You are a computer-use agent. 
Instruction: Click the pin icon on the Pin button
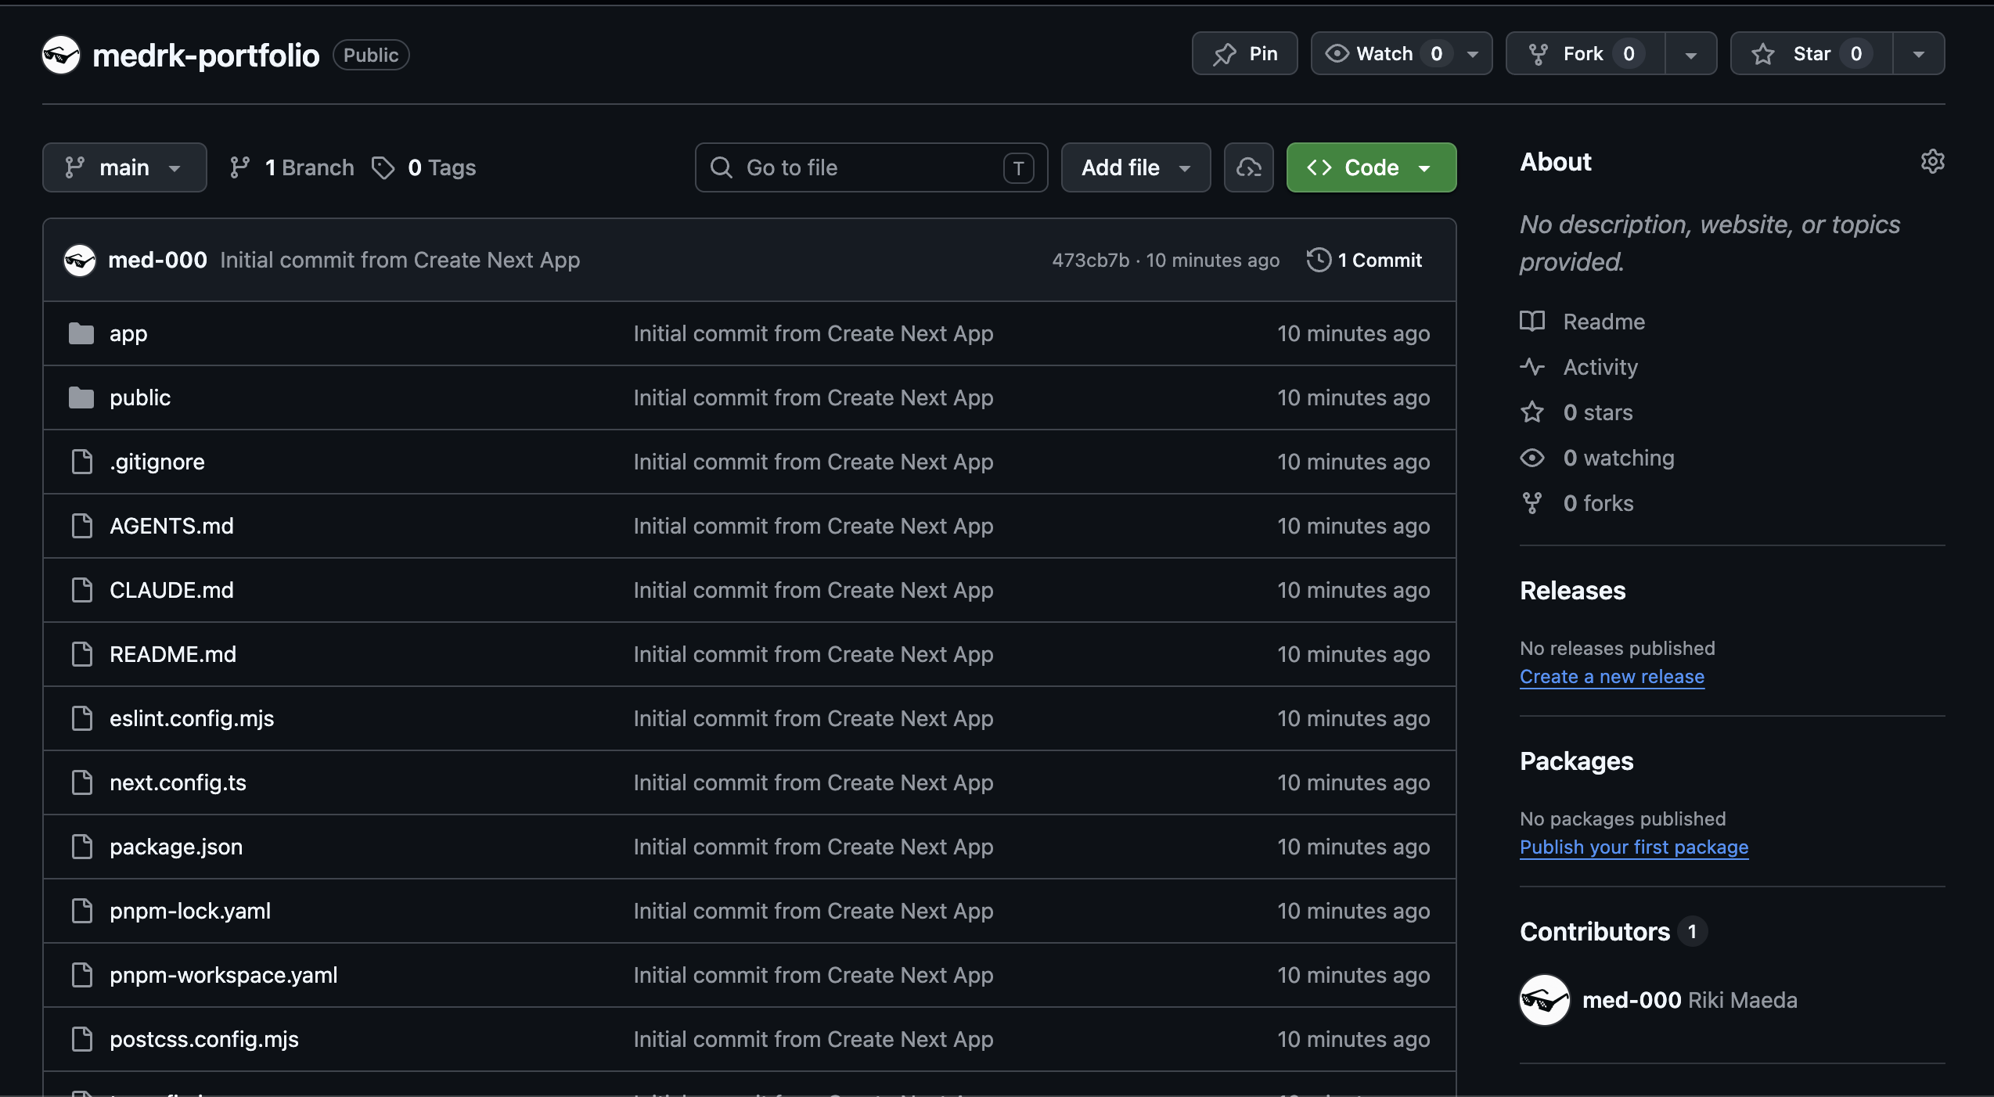coord(1225,54)
